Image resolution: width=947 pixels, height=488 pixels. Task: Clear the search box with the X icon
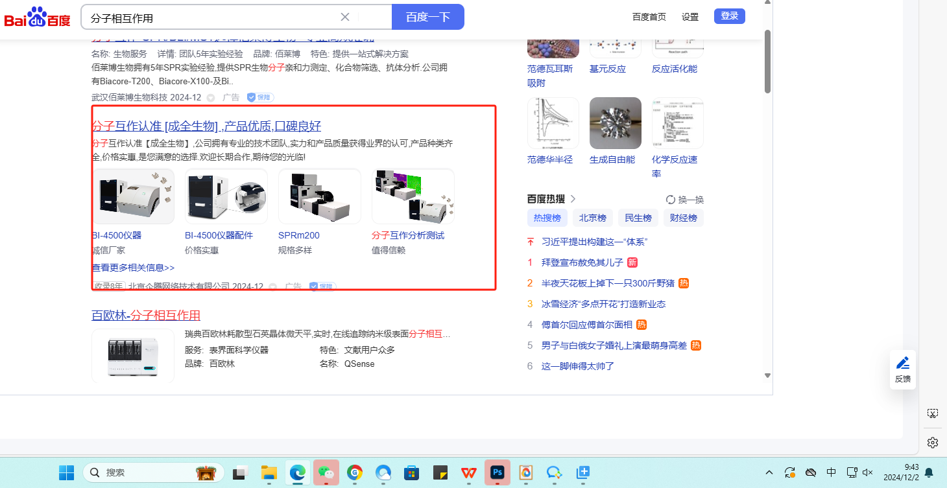click(345, 17)
